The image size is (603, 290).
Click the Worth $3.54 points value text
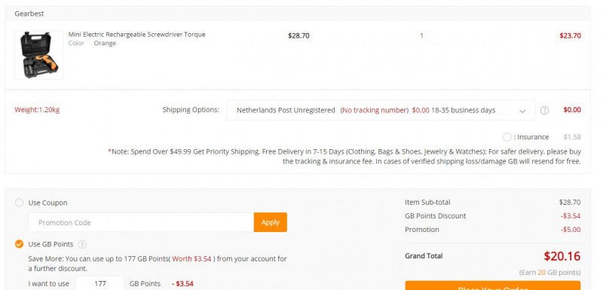(x=191, y=259)
